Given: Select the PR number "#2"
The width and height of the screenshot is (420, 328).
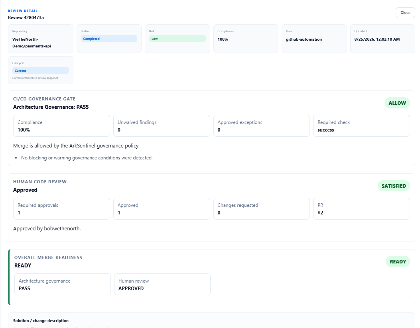Looking at the screenshot, I should click(x=320, y=213).
